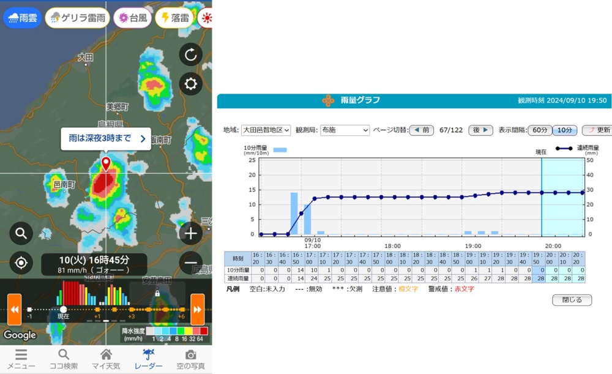Open the マイ天気 tab in bottom bar
The height and width of the screenshot is (374, 612).
106,359
